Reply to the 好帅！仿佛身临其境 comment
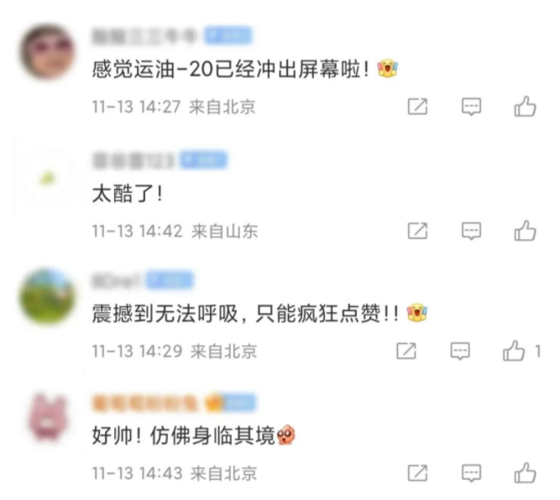This screenshot has height=500, width=560. [x=472, y=473]
